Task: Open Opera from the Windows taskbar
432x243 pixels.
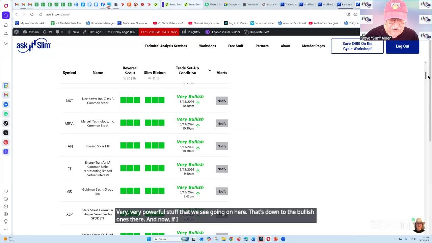Action: (x=268, y=239)
